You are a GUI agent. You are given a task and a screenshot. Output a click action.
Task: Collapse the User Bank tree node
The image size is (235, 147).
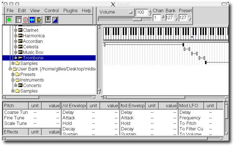point(10,69)
